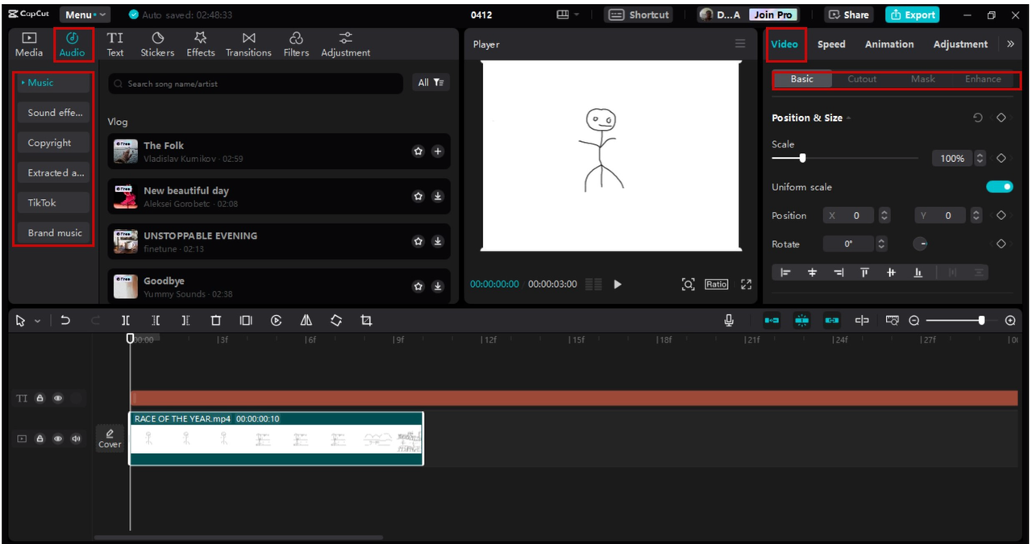
Task: Switch to the Adjustment tab in inspector
Action: pos(960,44)
